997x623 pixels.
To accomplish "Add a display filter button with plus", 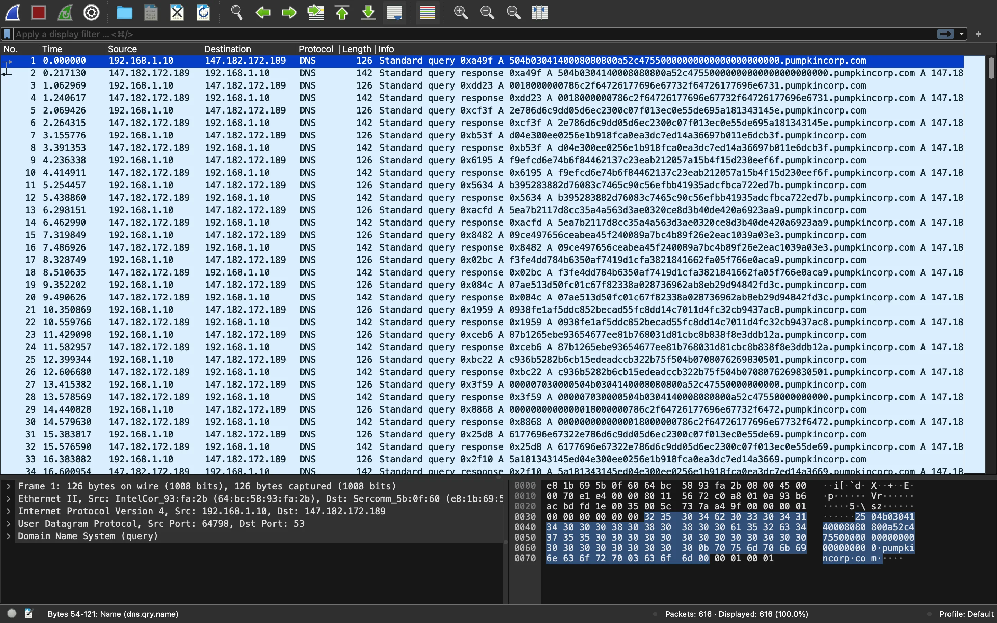I will [x=978, y=34].
